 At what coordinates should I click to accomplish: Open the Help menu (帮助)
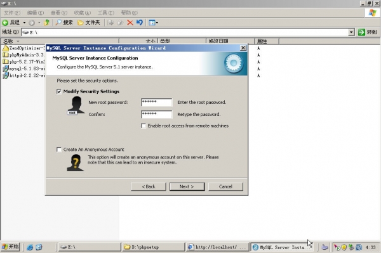130,13
